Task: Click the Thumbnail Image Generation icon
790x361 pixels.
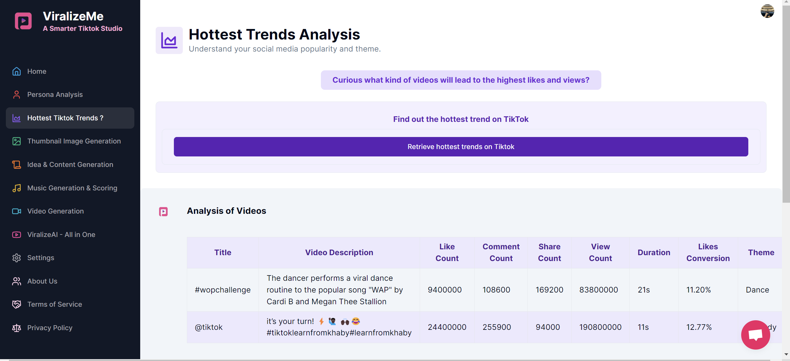Action: (16, 141)
